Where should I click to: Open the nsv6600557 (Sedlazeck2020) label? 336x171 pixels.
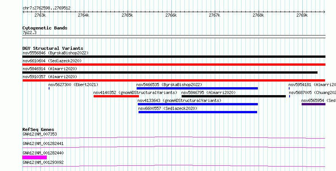click(168, 108)
